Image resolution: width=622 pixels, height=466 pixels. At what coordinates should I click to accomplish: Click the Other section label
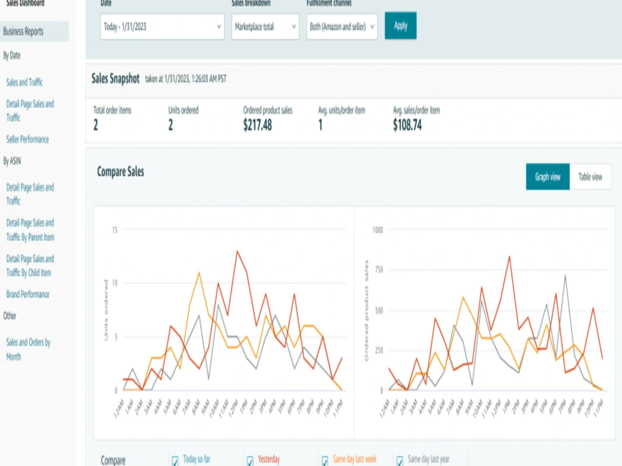pyautogui.click(x=10, y=316)
